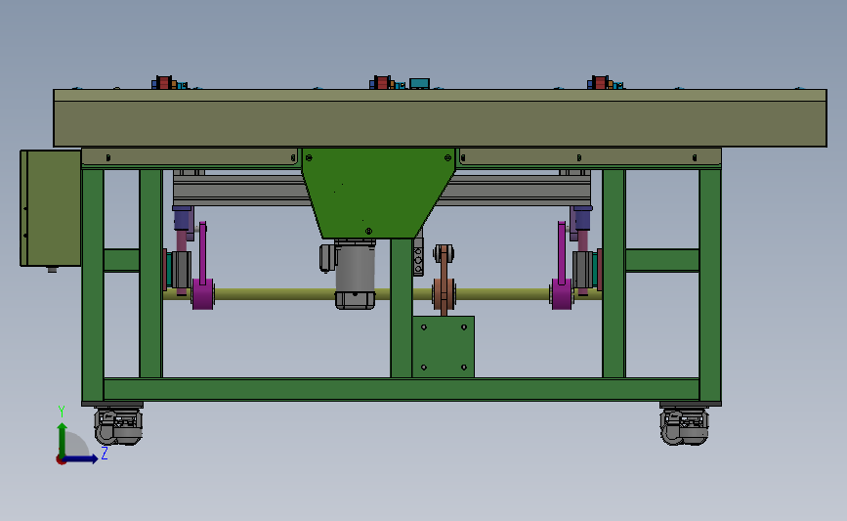
Task: Select the right caster wheel
Action: coord(684,426)
